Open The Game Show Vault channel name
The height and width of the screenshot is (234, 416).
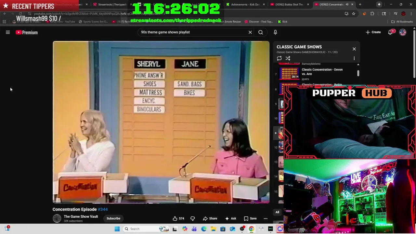coord(81,216)
